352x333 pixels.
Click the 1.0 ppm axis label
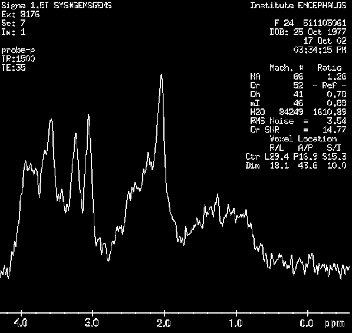(236, 323)
